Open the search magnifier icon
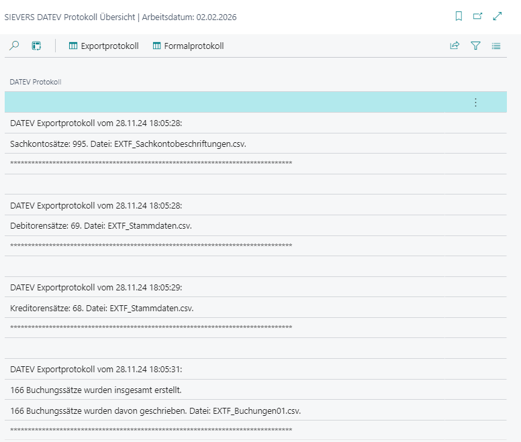The image size is (521, 442). [x=14, y=46]
